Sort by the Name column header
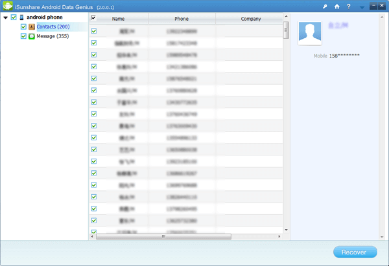Viewport: 389px width, 266px height. [119, 19]
